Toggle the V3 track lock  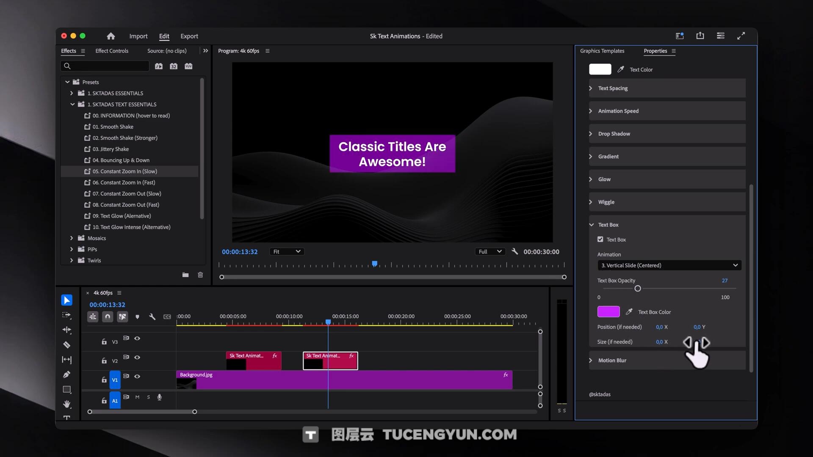(104, 341)
